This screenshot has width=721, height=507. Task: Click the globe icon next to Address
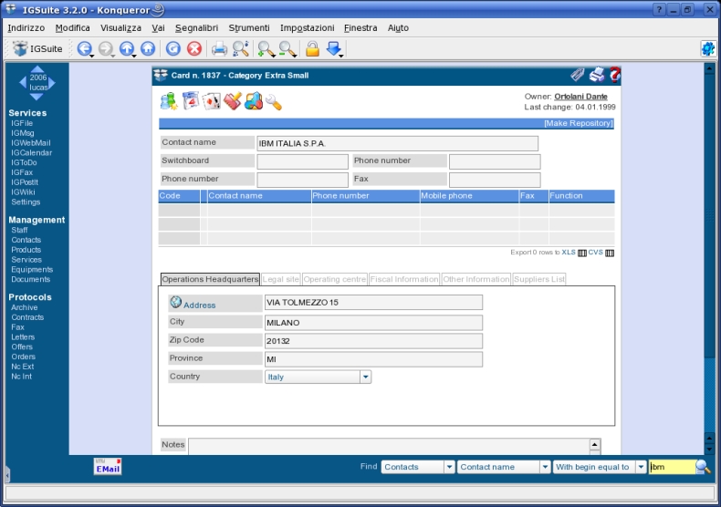(175, 302)
